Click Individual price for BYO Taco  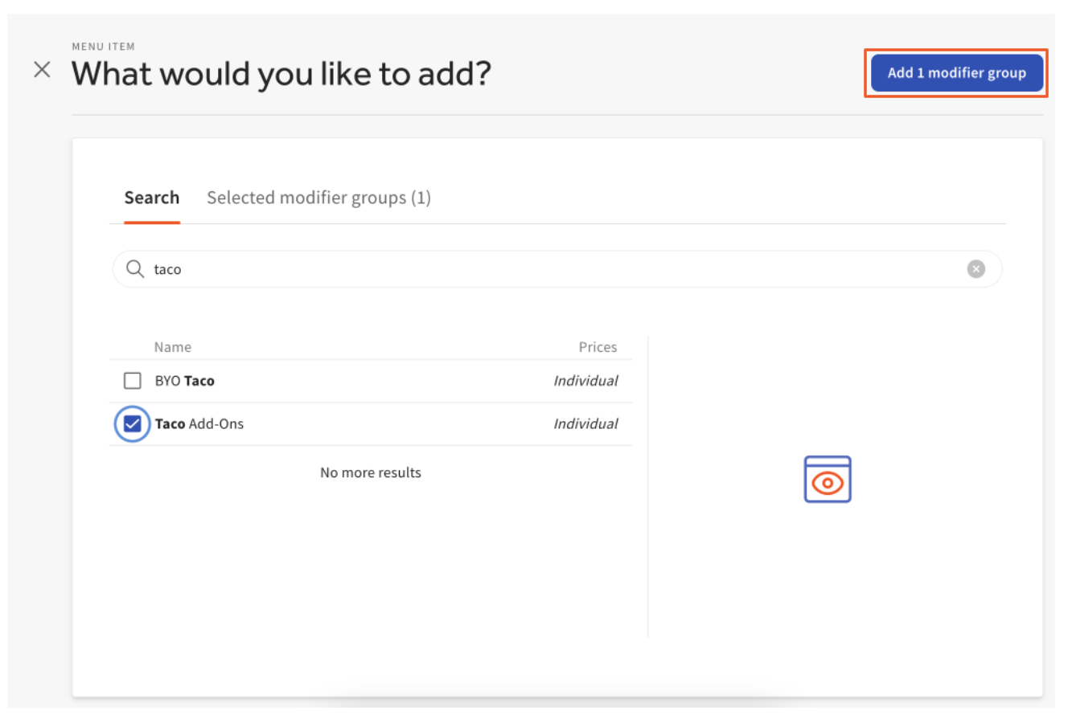click(x=585, y=381)
